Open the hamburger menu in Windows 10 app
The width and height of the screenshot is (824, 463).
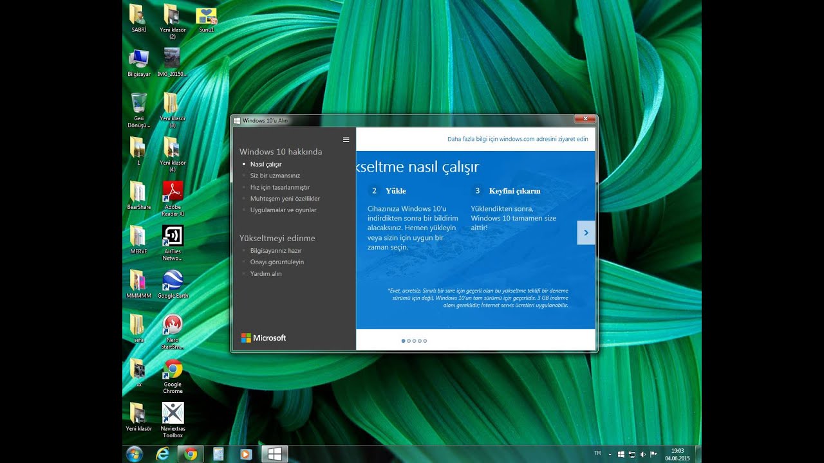(x=346, y=140)
